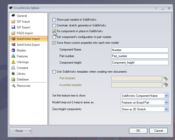This screenshot has height=140, width=175.
Task: Click the SolidWorks Export arrow icon
Action: (13, 44)
